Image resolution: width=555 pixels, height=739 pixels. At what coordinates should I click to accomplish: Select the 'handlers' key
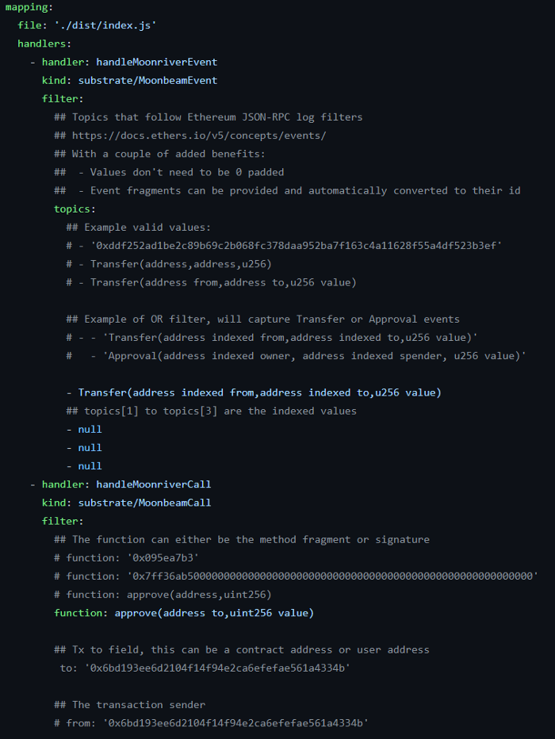click(41, 44)
